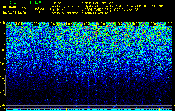Click the first yellow meteor marker under 1904

(66, 109)
